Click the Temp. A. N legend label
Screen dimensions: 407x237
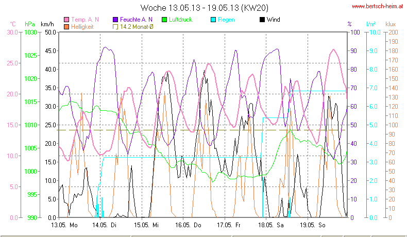coord(85,20)
